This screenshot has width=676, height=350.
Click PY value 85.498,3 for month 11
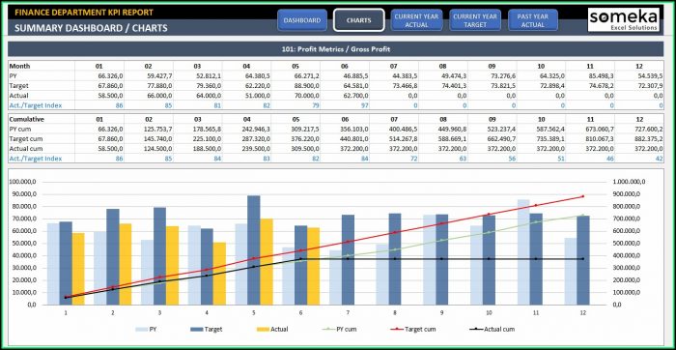(x=601, y=76)
